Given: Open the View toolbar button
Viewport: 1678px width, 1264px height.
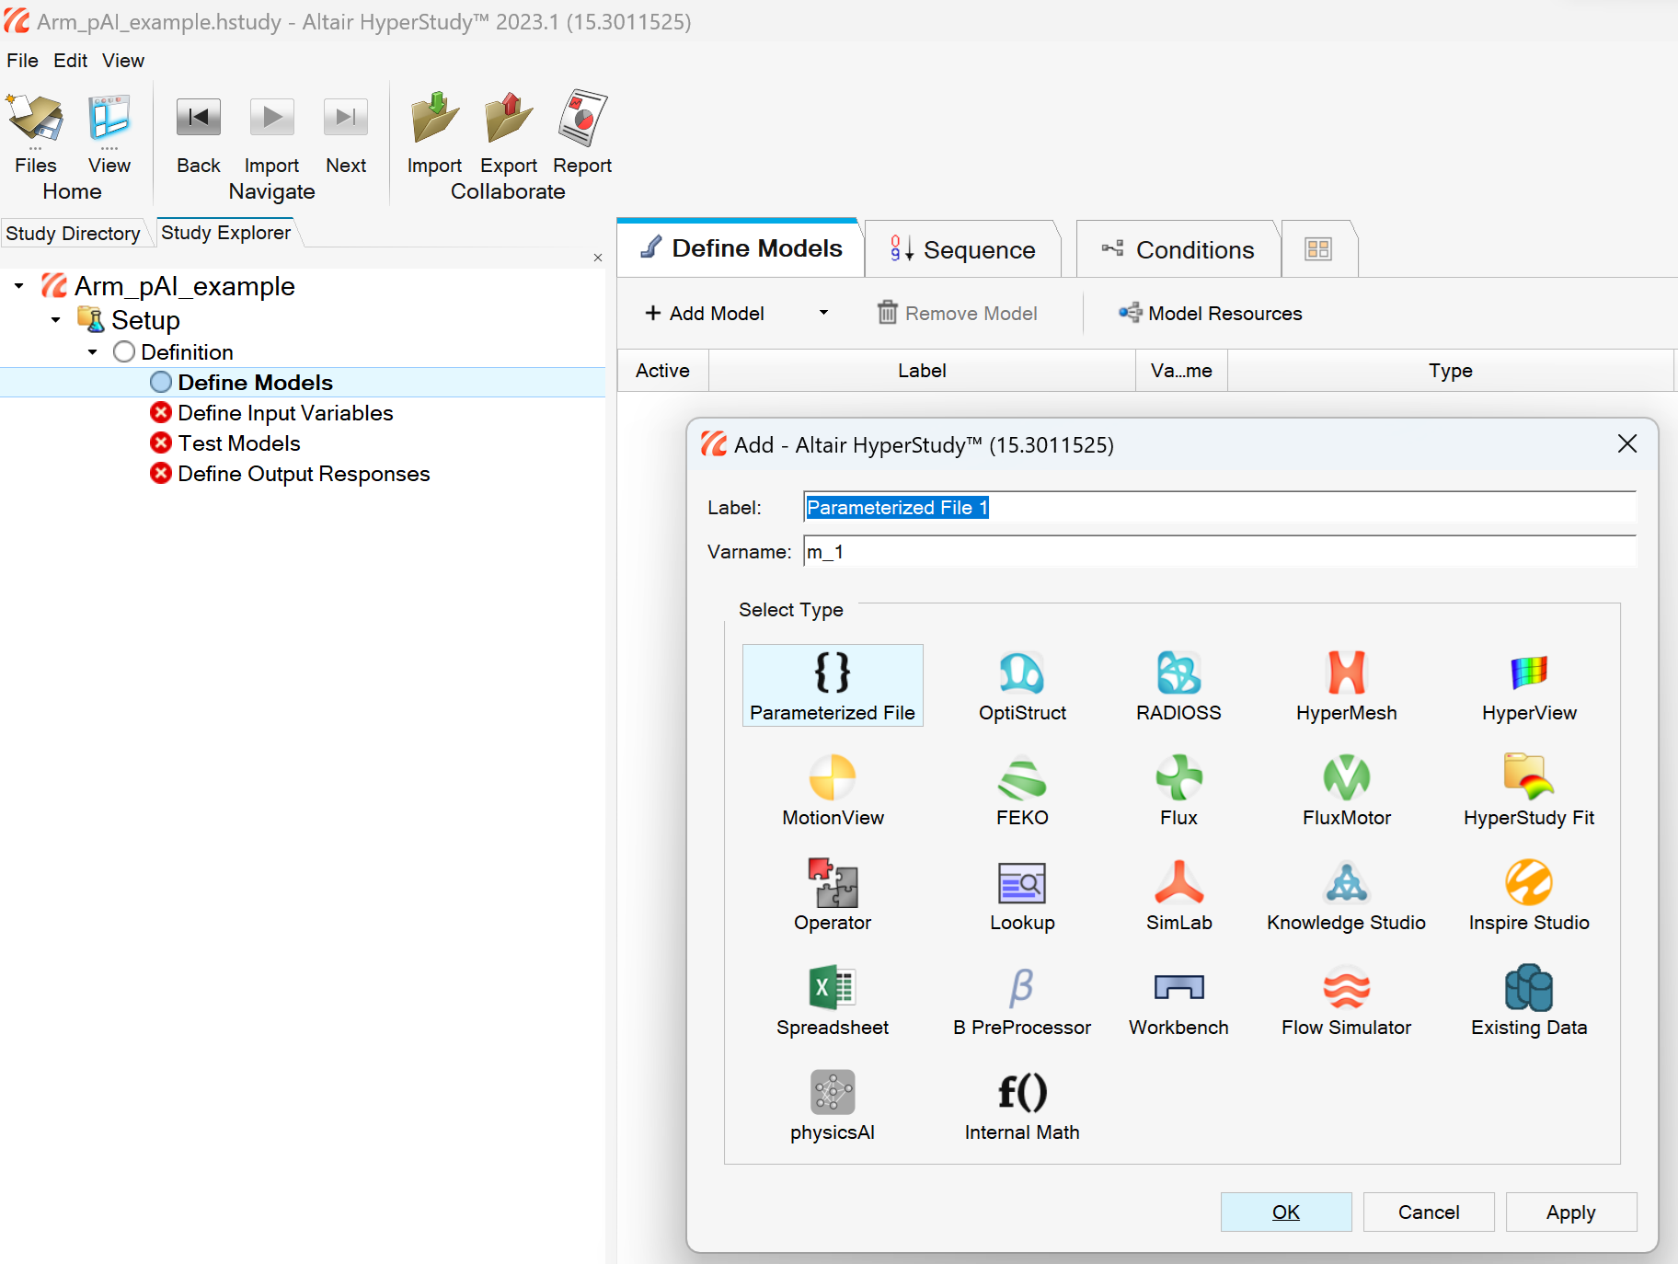Looking at the screenshot, I should 109,133.
